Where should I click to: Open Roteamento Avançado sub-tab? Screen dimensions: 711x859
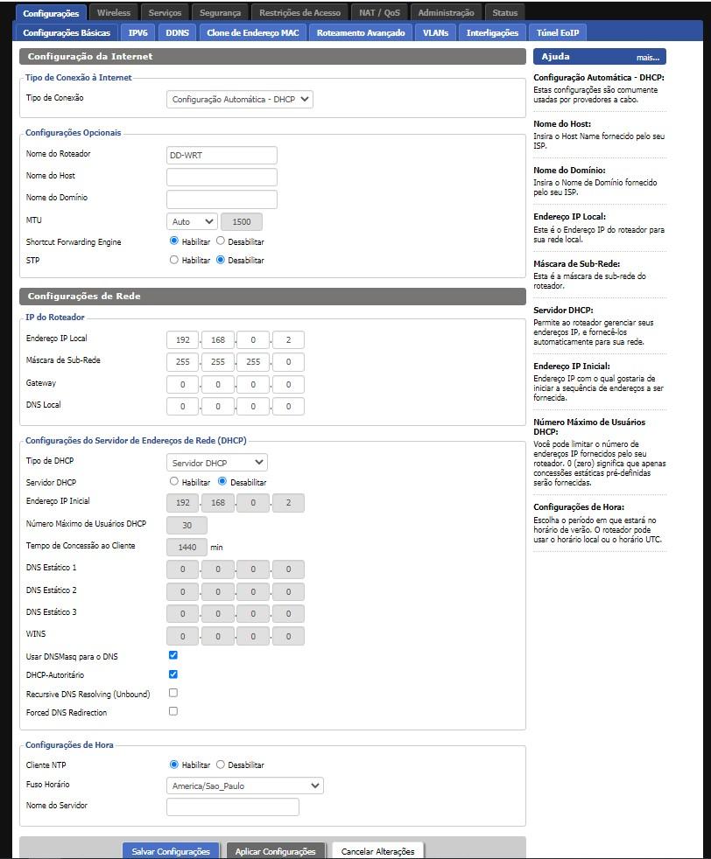pos(361,33)
